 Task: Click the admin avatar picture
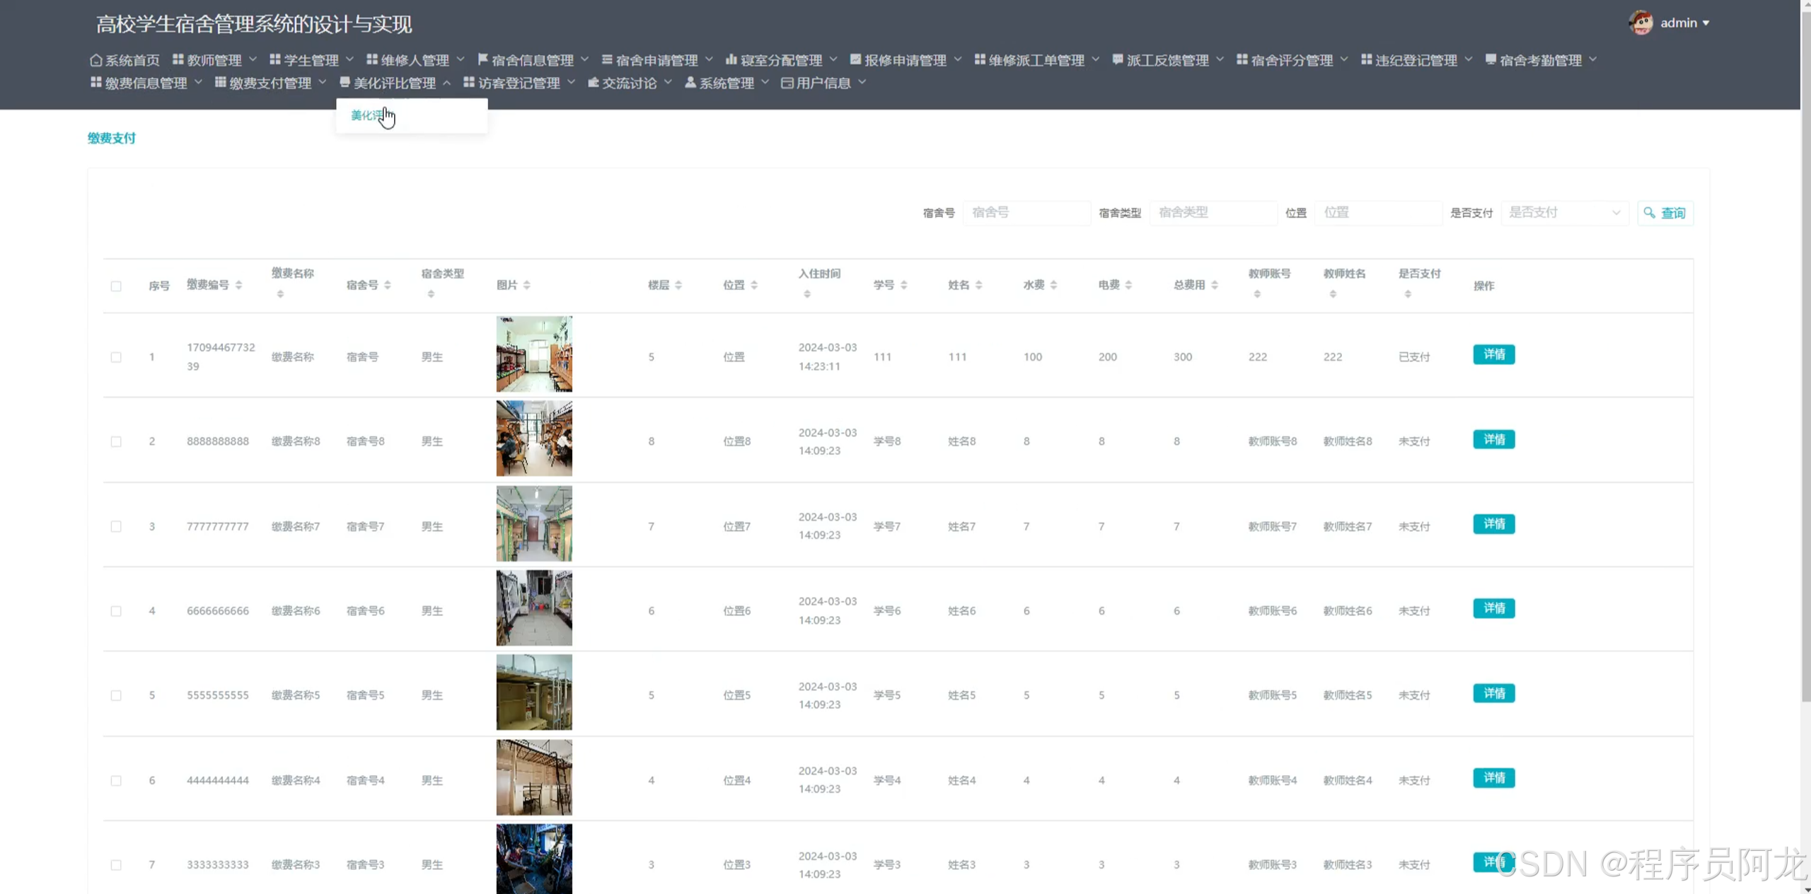1641,23
